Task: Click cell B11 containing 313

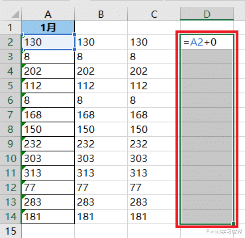Action: point(101,173)
